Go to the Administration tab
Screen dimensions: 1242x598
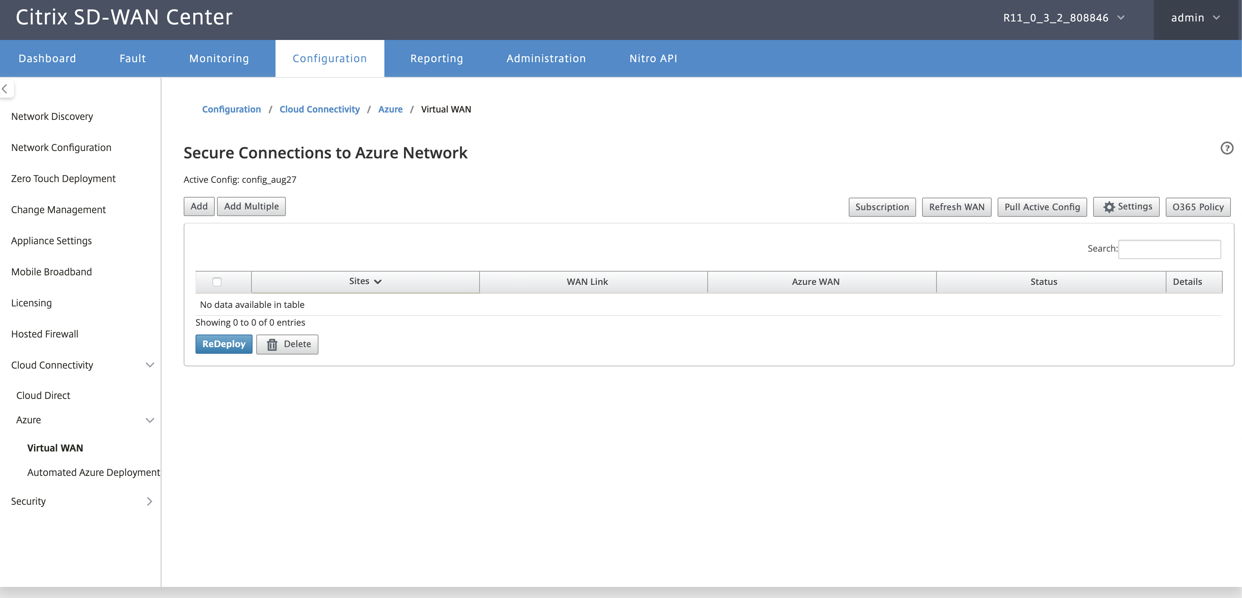click(x=546, y=58)
